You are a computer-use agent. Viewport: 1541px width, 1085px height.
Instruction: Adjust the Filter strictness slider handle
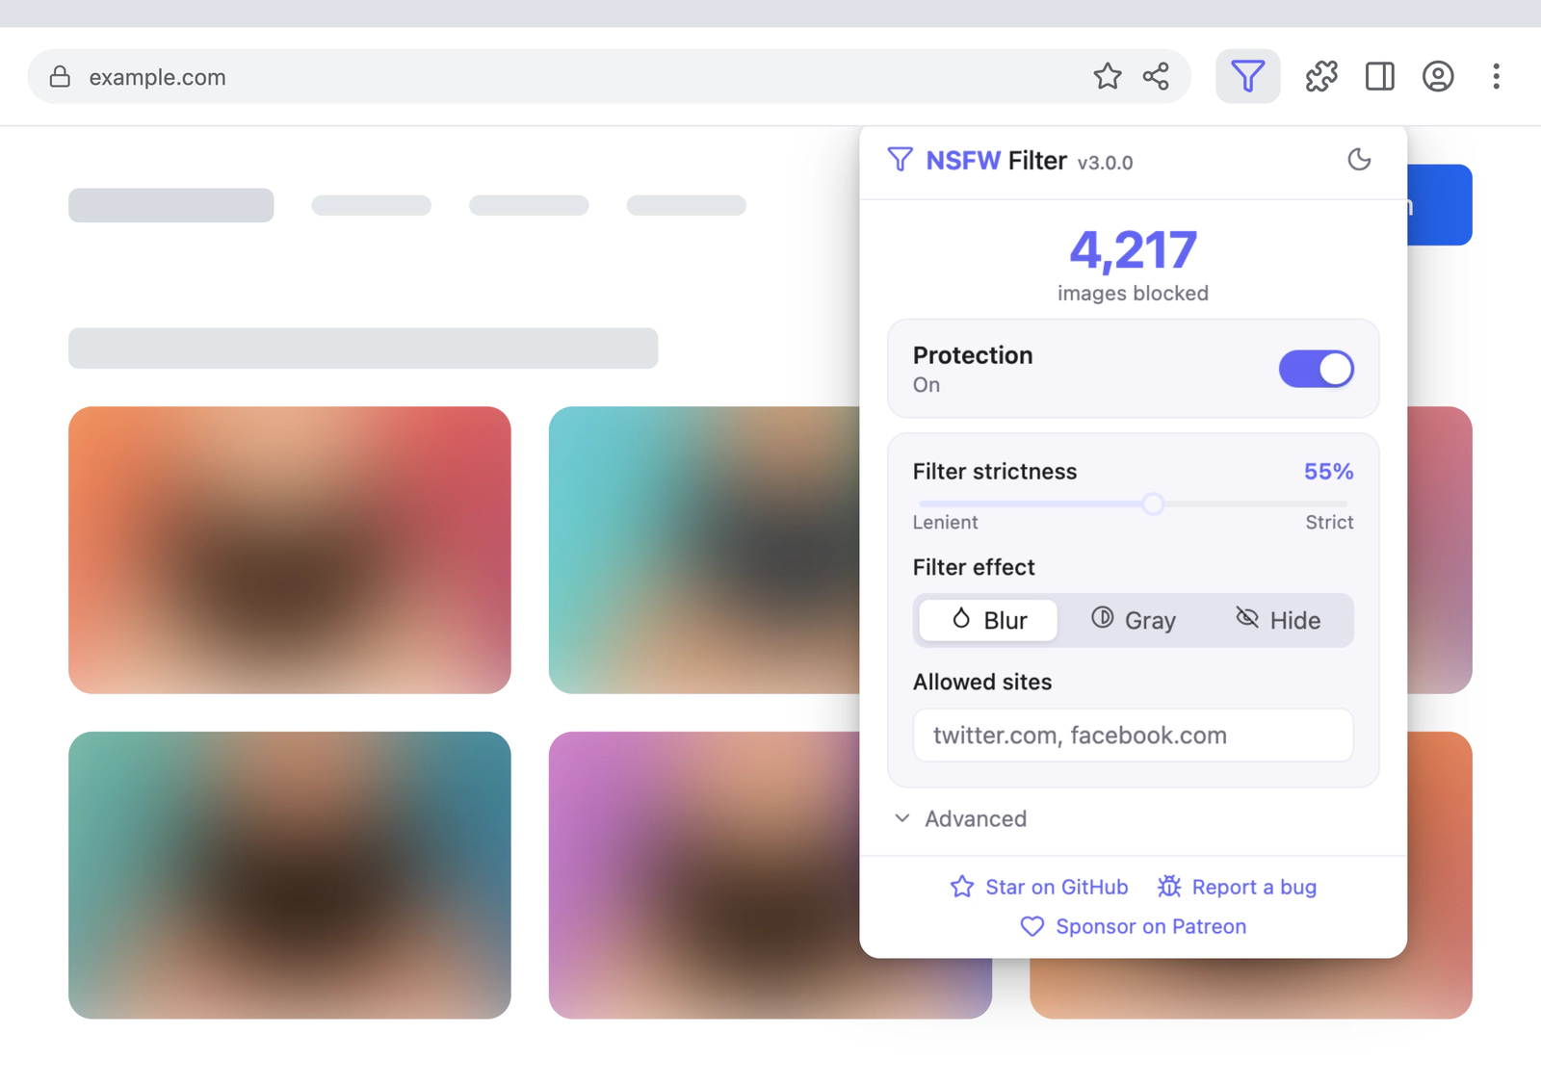[1153, 504]
